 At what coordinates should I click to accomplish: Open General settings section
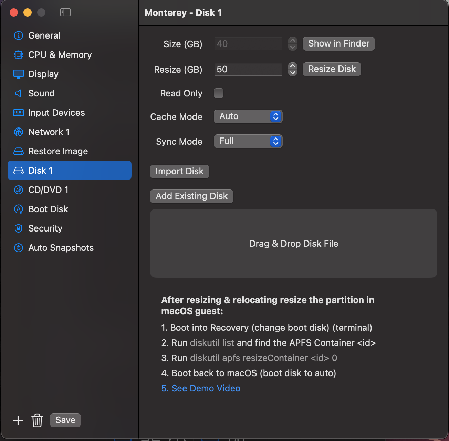[70, 35]
